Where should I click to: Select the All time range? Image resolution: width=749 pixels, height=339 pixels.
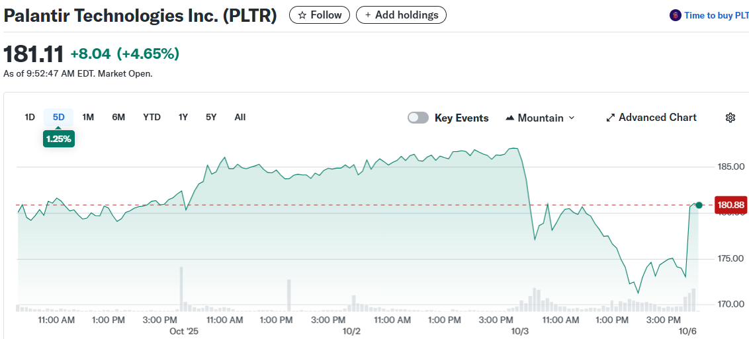point(240,117)
